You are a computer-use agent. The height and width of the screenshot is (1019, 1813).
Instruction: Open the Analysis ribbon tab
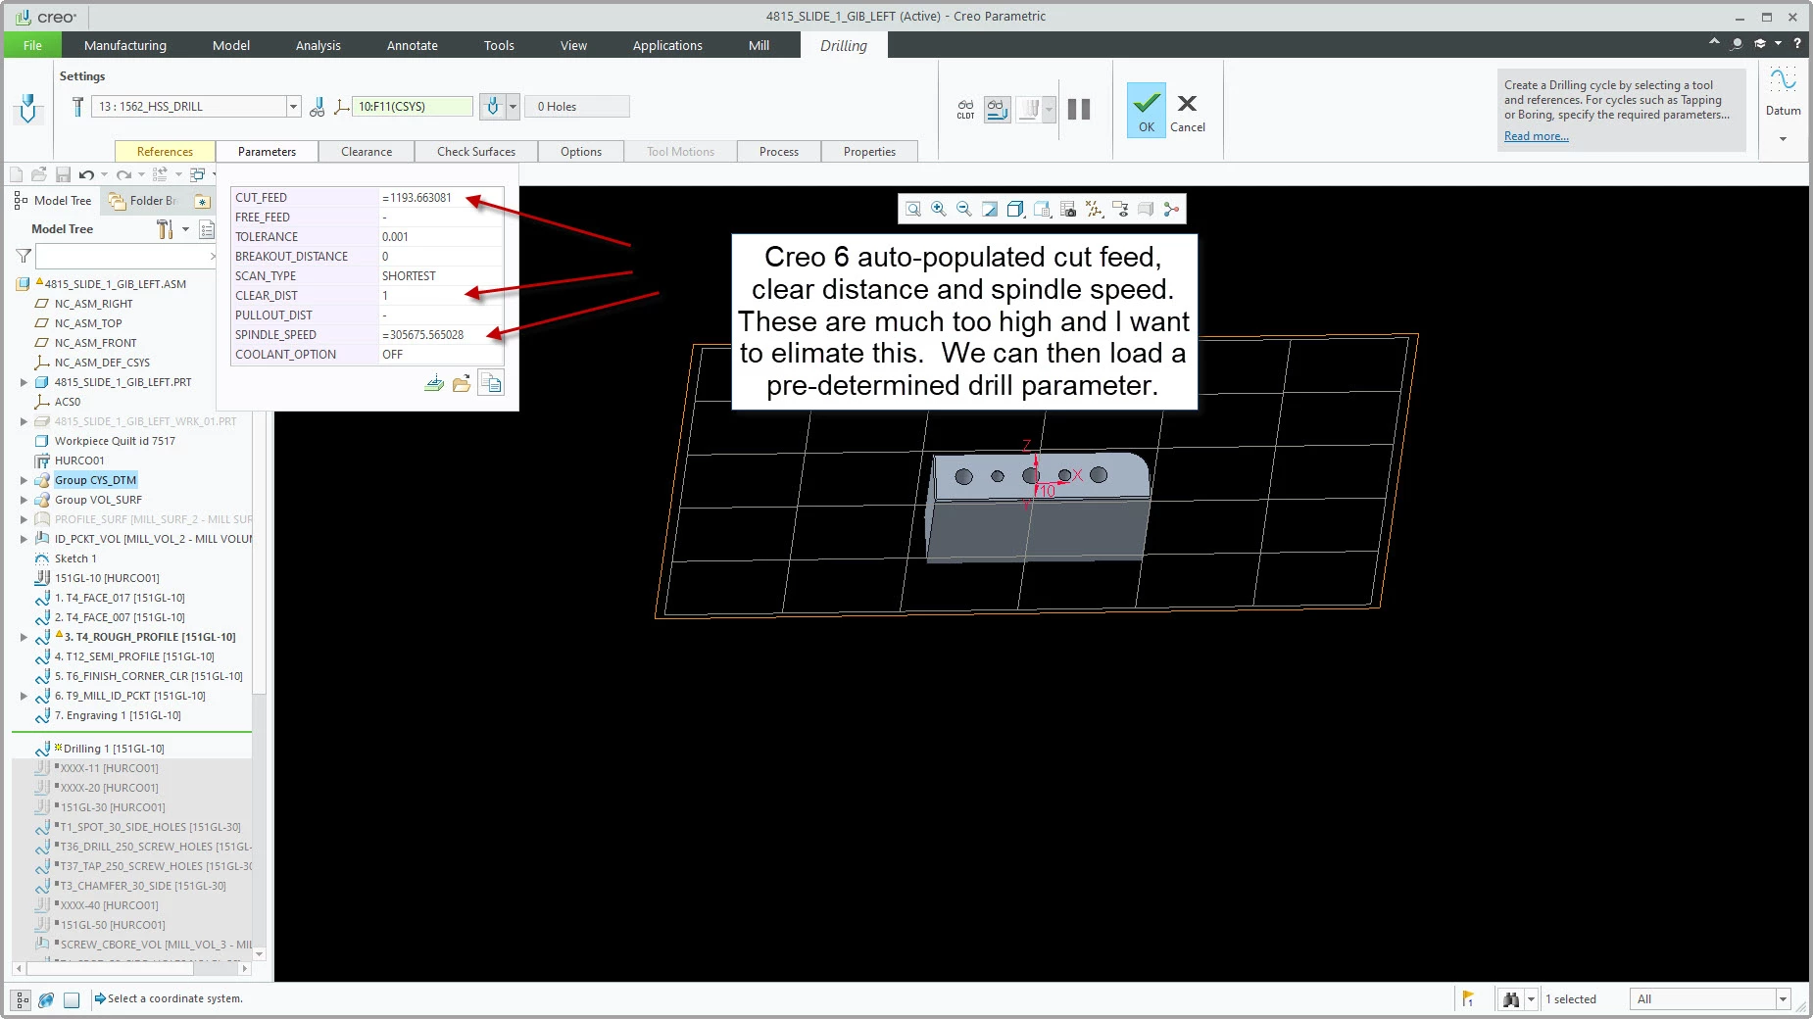click(x=318, y=45)
